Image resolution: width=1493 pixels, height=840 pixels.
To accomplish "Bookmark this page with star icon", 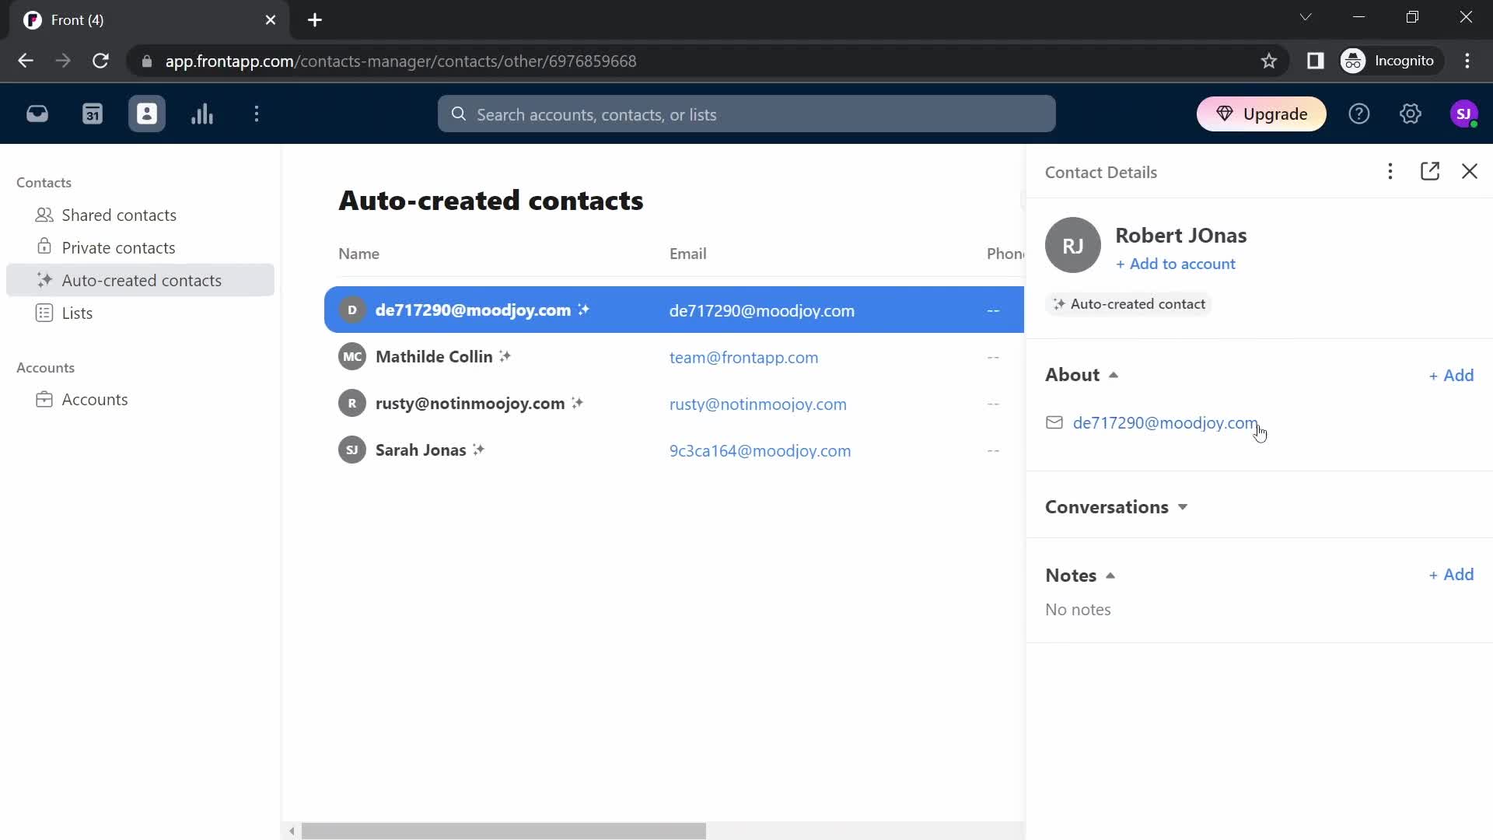I will (x=1269, y=61).
